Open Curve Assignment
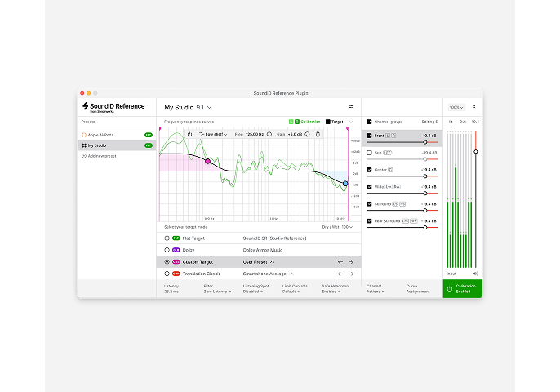Image resolution: width=560 pixels, height=392 pixels. 418,289
